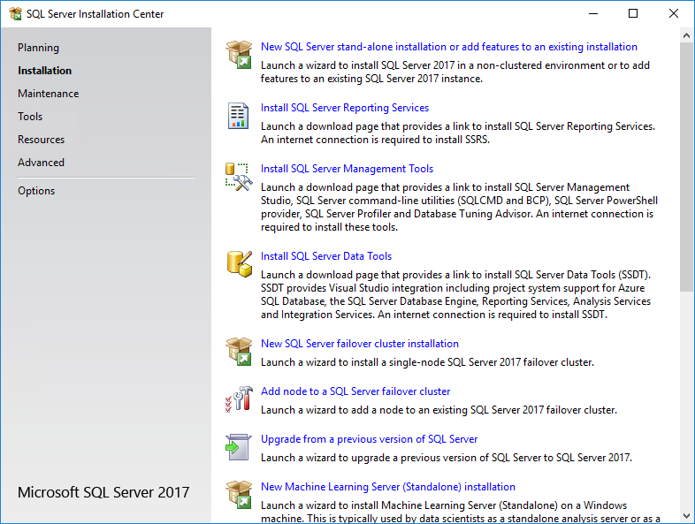This screenshot has height=524, width=695.
Task: Click the Machine Learning Server box icon
Action: (x=239, y=494)
